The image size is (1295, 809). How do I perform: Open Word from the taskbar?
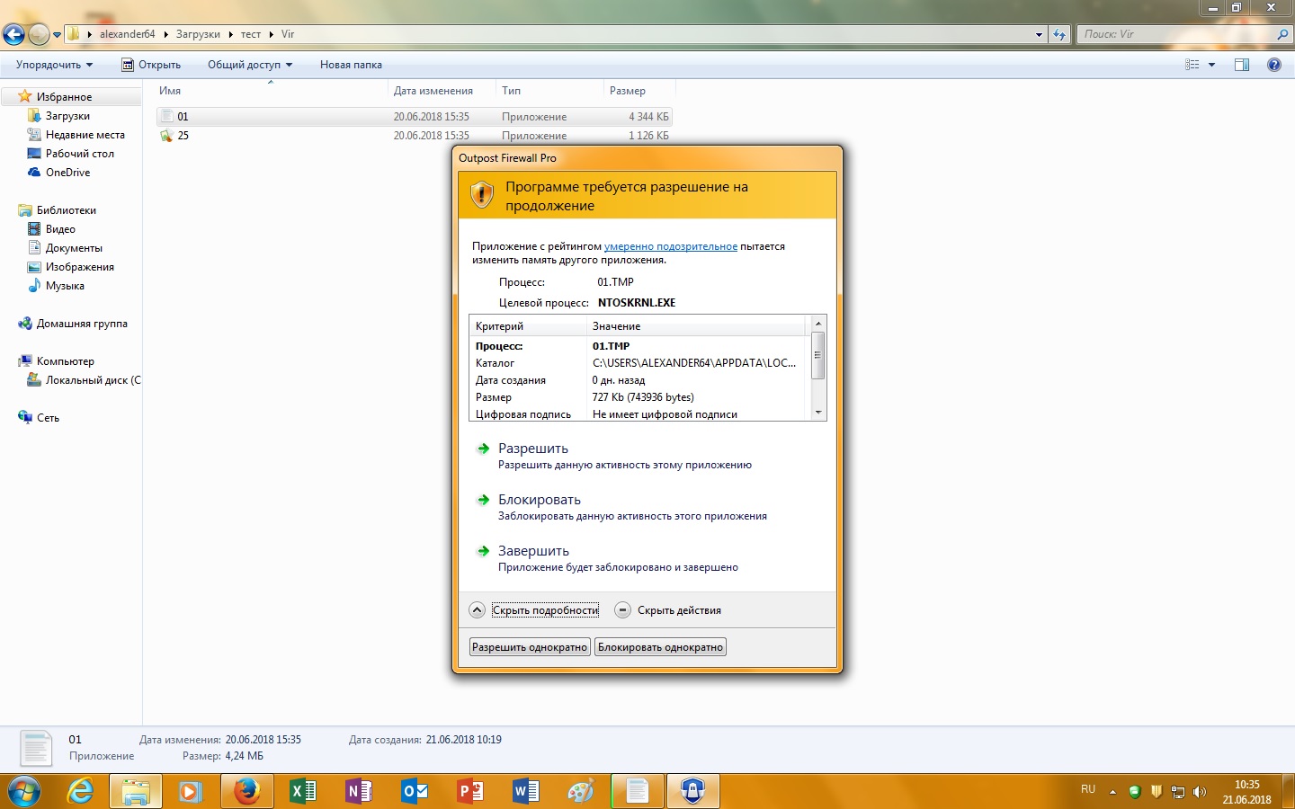tap(526, 791)
